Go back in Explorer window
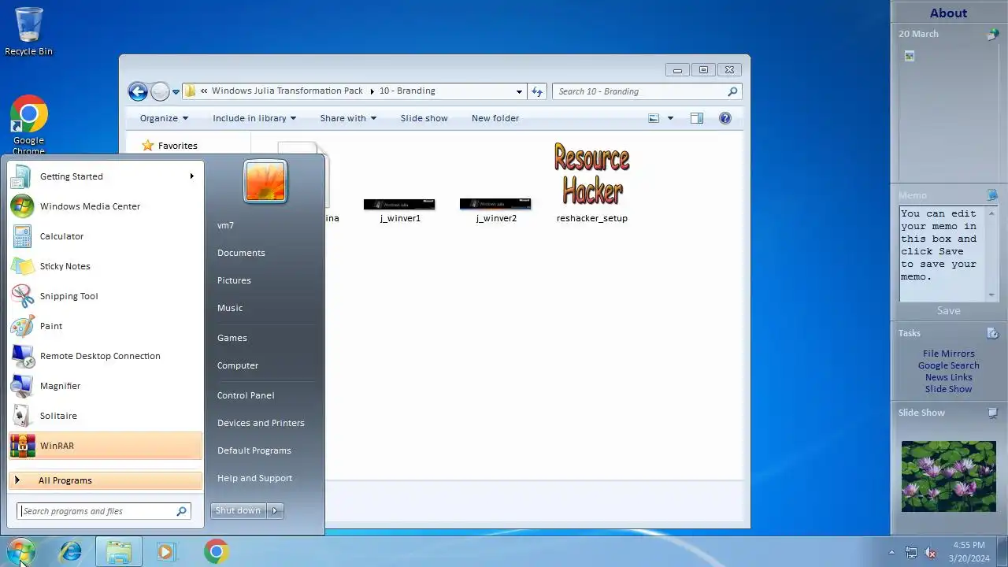The width and height of the screenshot is (1008, 567). point(138,91)
